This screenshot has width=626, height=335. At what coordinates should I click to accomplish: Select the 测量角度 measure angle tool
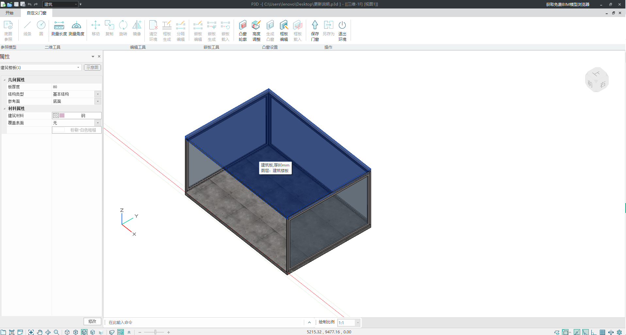click(76, 28)
